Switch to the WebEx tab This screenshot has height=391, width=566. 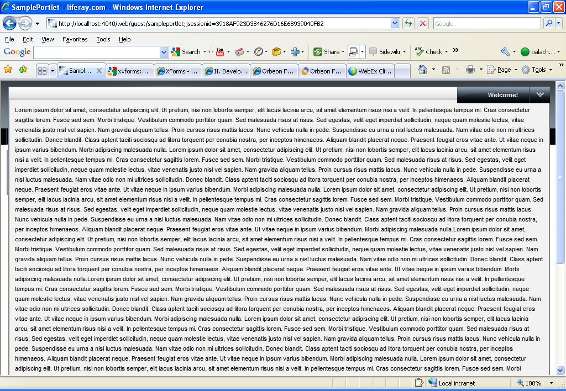click(x=370, y=71)
